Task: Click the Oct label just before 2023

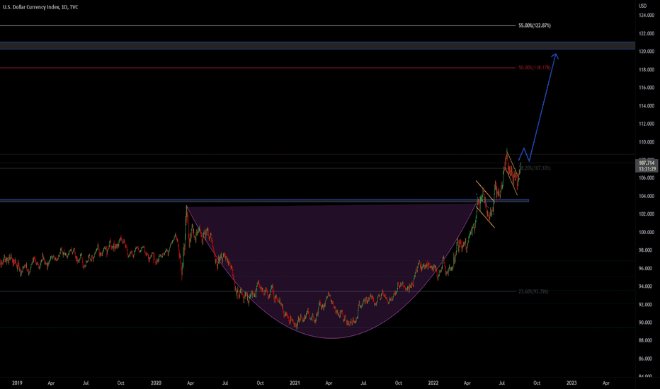Action: click(537, 383)
